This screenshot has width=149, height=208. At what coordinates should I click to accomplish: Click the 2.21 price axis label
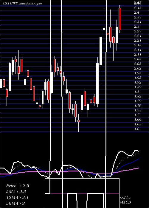click(138, 40)
